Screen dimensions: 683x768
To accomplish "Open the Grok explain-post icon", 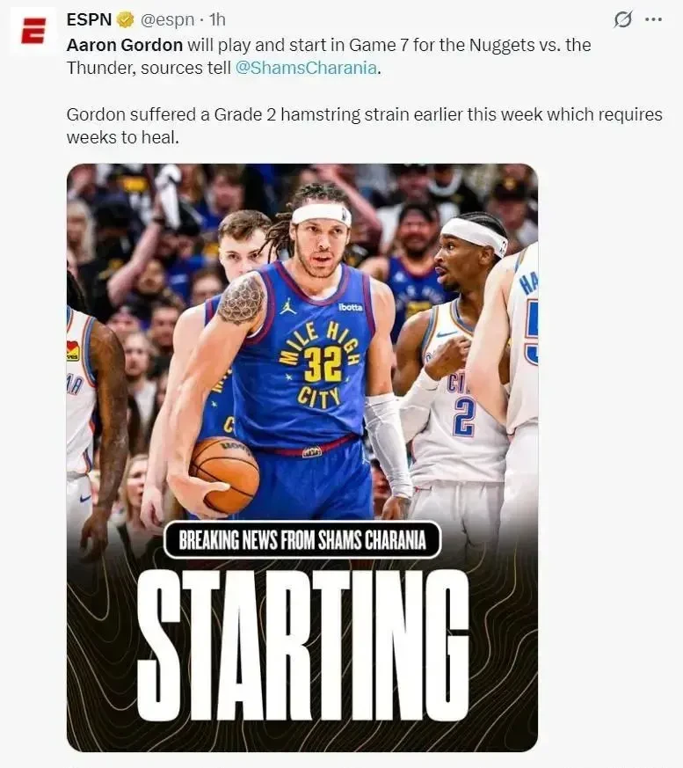I will [622, 19].
